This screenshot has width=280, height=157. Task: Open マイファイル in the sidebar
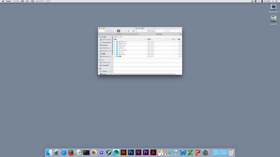105,40
